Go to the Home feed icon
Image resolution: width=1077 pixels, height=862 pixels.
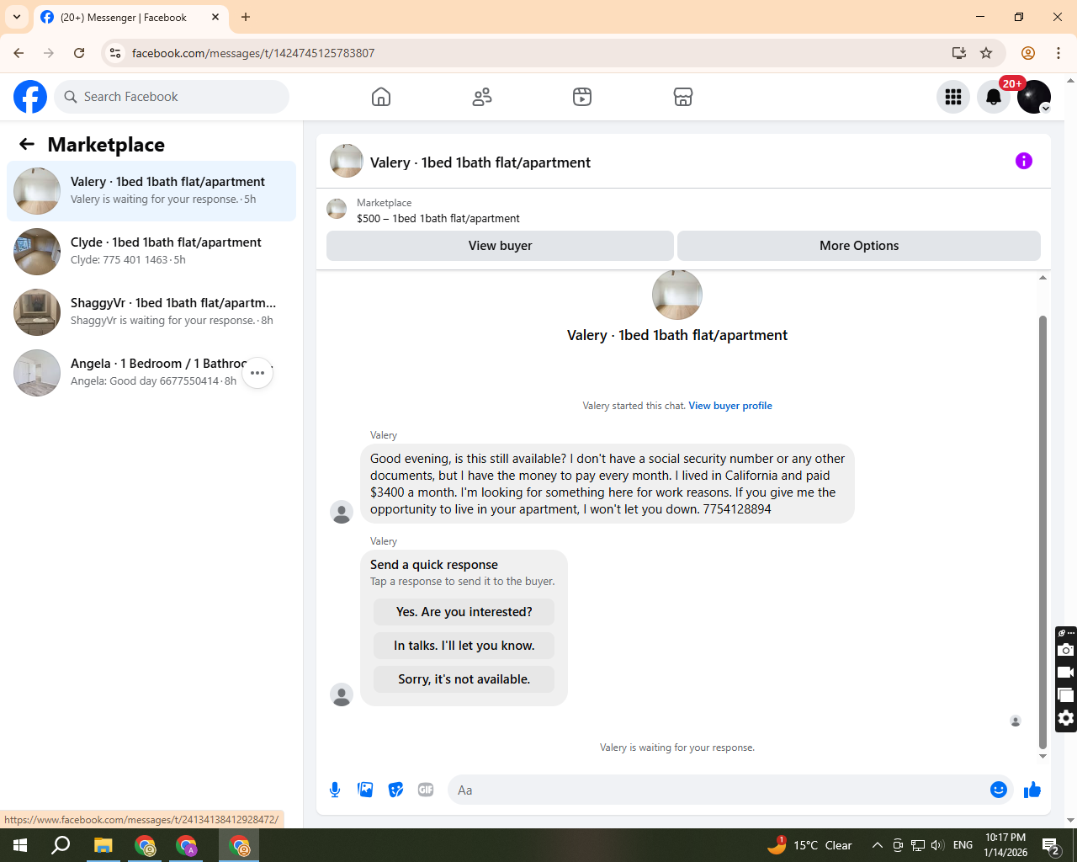381,97
